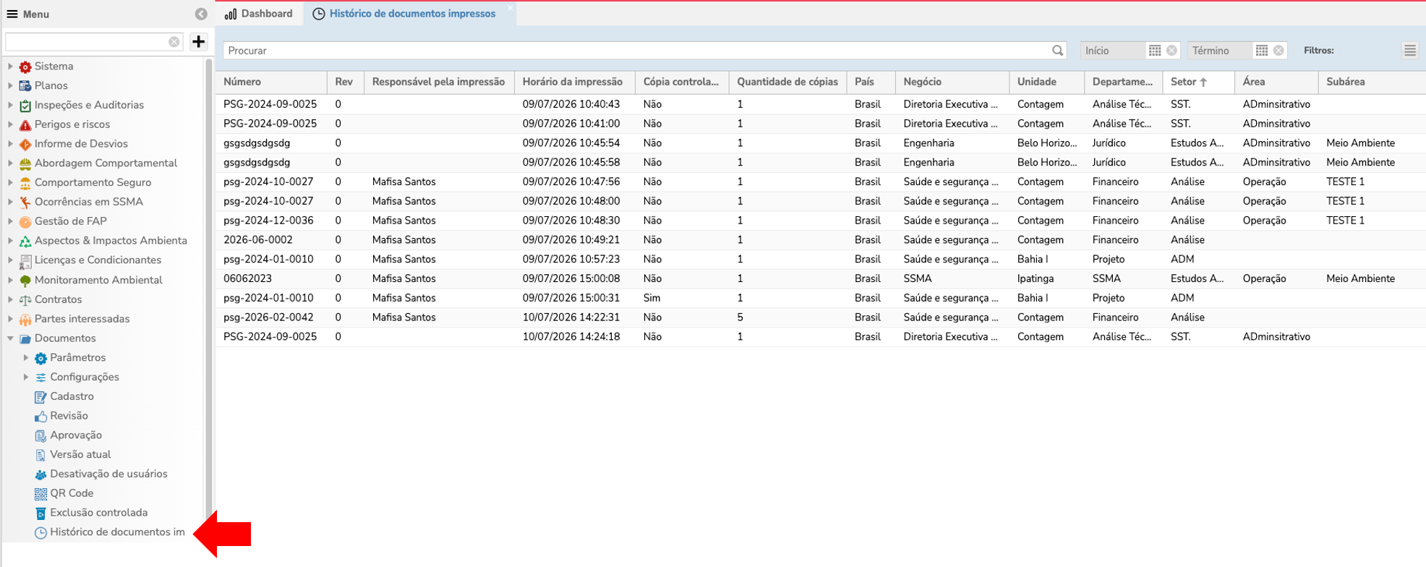Click the plus button beside the sidebar search
This screenshot has height=567, width=1426.
[x=198, y=41]
